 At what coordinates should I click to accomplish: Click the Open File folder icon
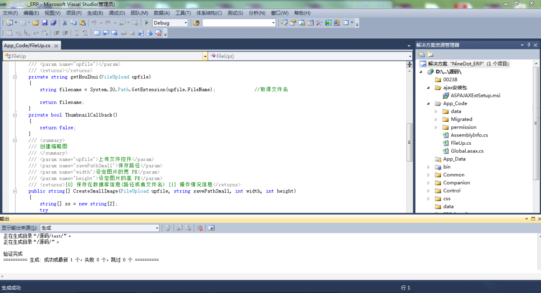click(36, 23)
